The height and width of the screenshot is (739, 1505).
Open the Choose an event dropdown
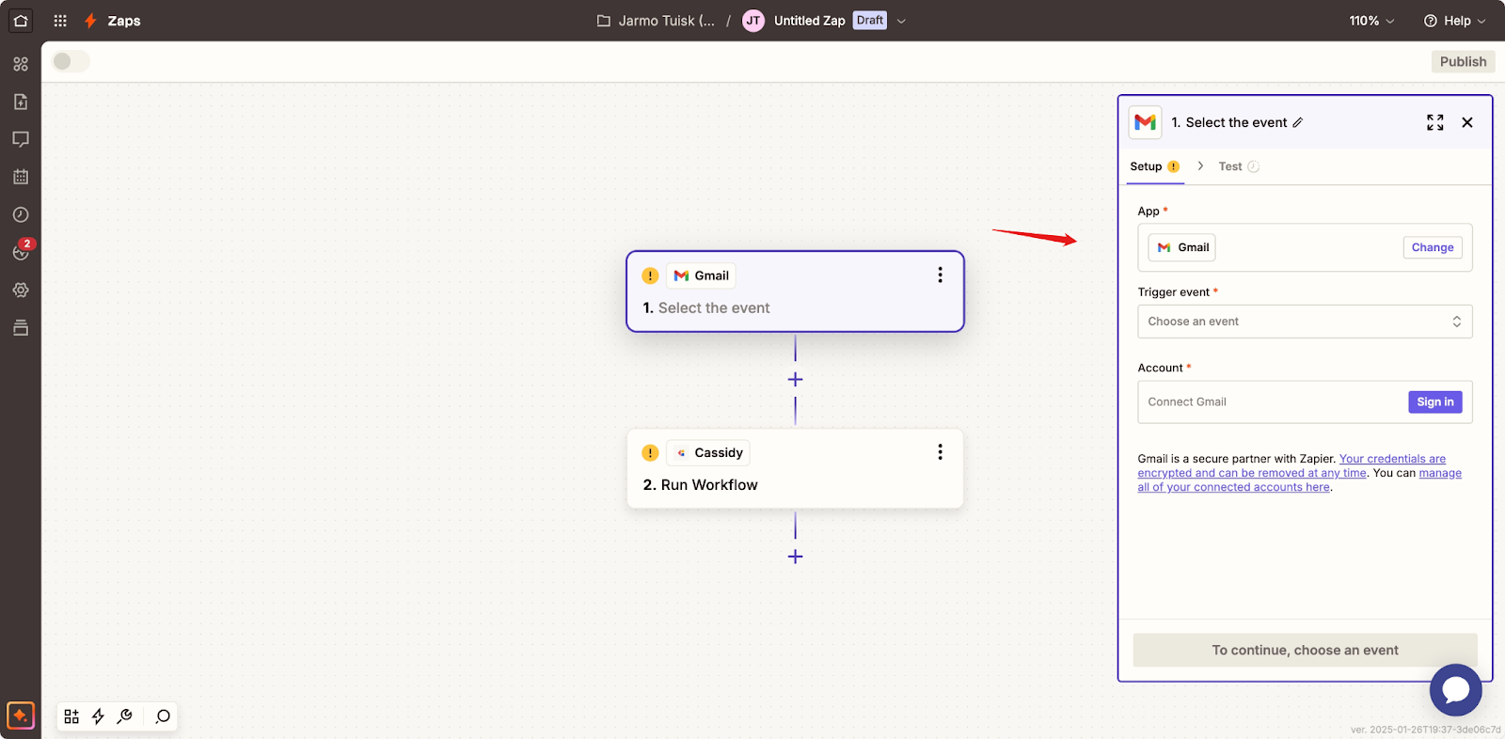tap(1305, 322)
